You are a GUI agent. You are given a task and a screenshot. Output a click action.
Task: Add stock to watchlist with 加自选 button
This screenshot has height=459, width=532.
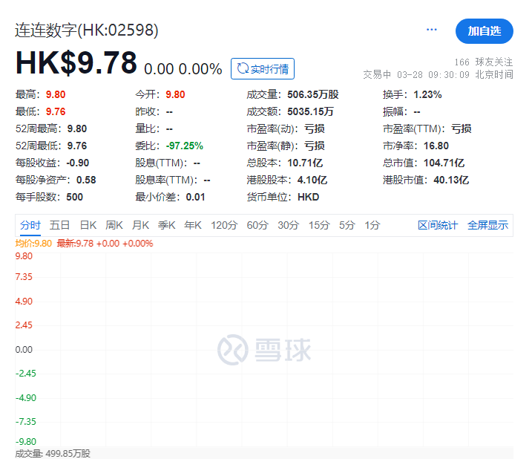pos(485,31)
